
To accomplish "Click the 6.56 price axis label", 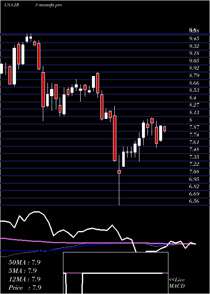I will (x=194, y=201).
